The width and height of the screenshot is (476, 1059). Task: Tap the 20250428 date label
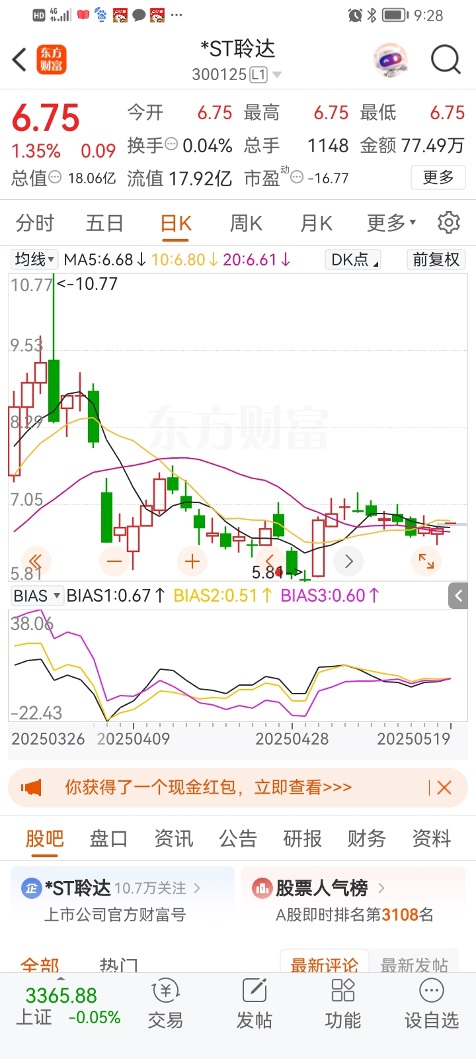click(292, 739)
